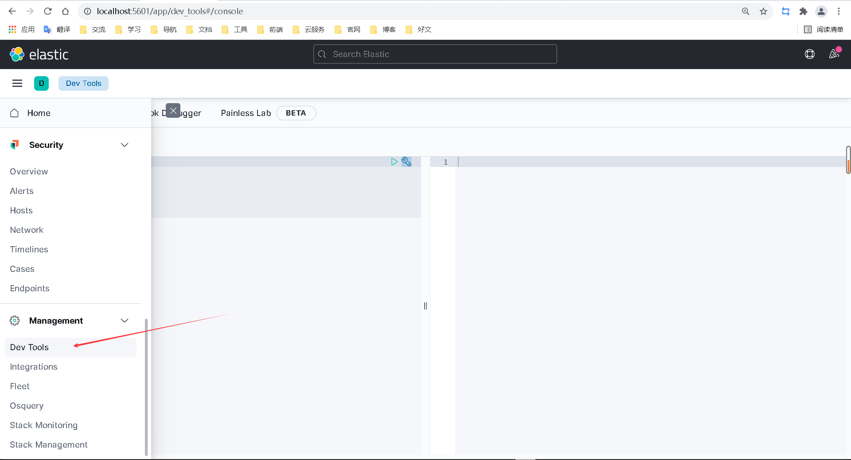Click the response pane vertical scrollbar
Image resolution: width=851 pixels, height=460 pixels.
pyautogui.click(x=848, y=159)
